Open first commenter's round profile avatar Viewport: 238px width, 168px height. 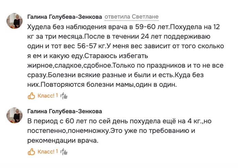click(x=15, y=22)
